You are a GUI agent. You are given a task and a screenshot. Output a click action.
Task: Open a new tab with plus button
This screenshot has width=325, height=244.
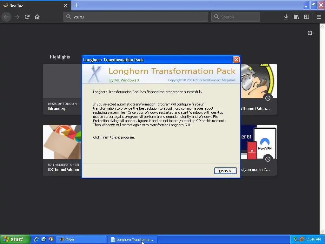click(76, 5)
